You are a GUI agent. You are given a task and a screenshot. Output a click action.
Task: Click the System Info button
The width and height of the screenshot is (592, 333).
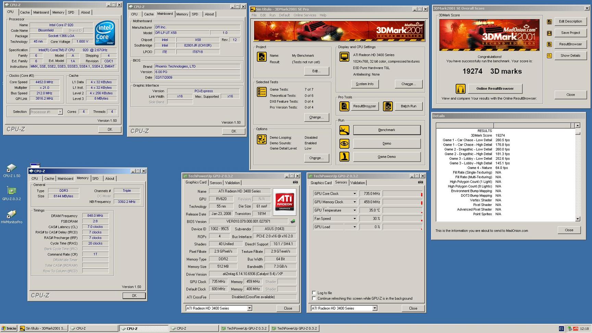coord(365,84)
